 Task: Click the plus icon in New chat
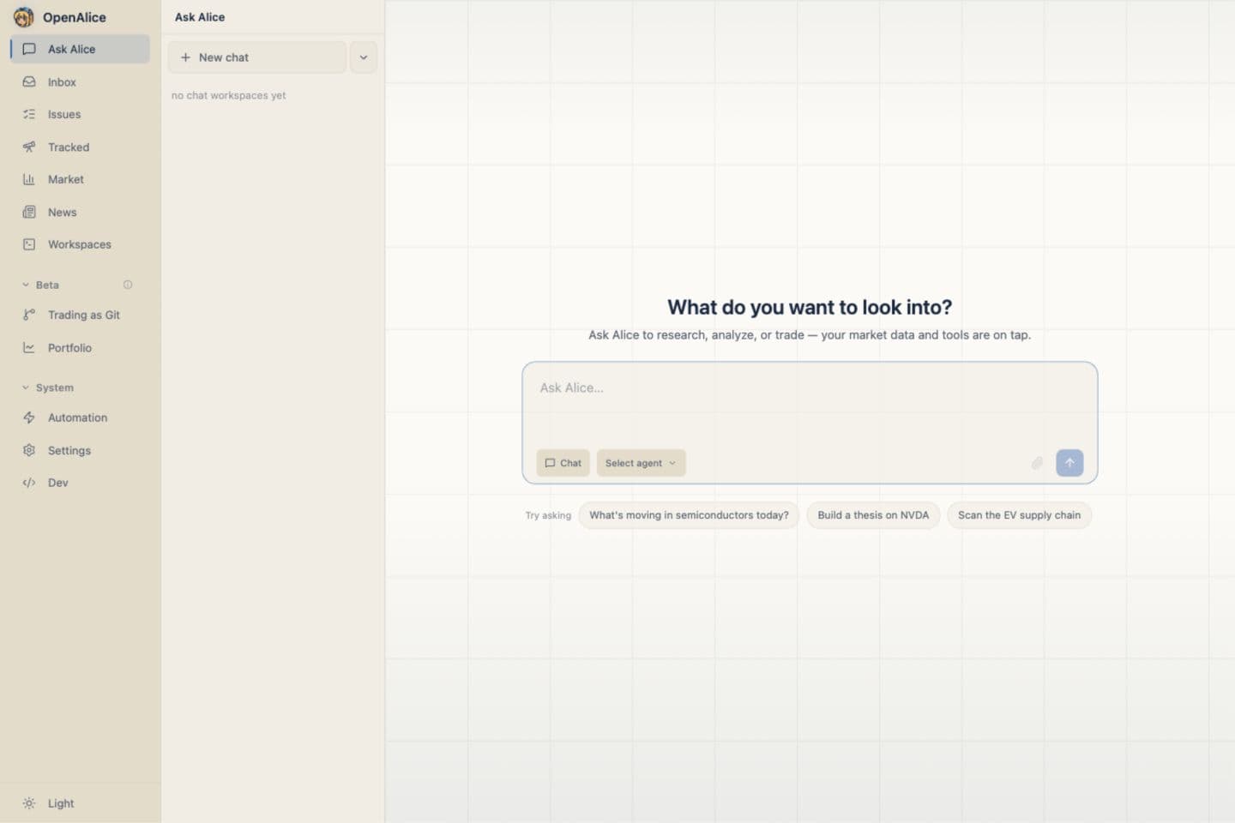pos(185,57)
